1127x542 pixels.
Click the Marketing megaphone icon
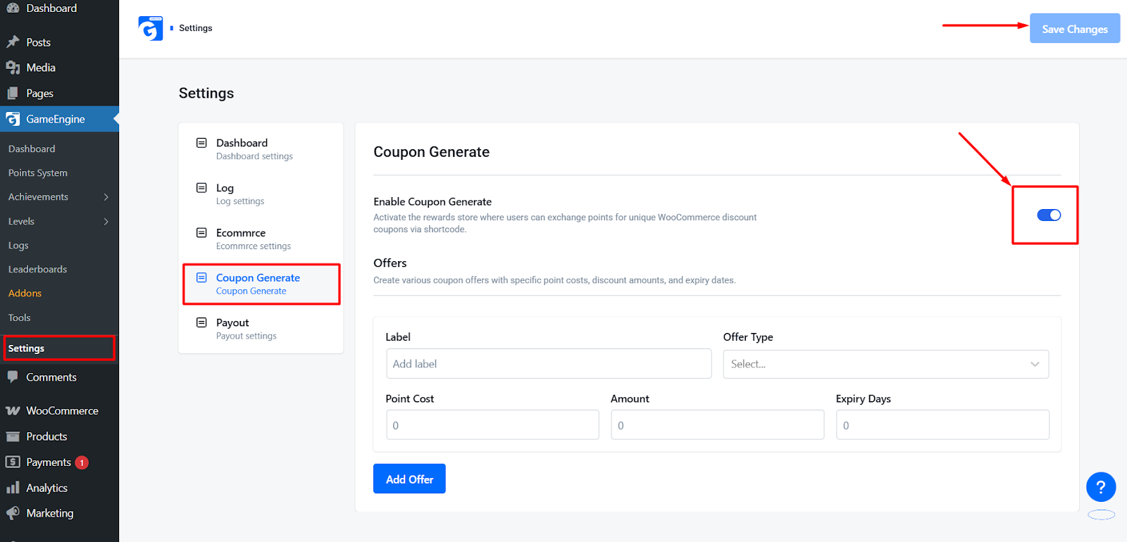click(13, 513)
